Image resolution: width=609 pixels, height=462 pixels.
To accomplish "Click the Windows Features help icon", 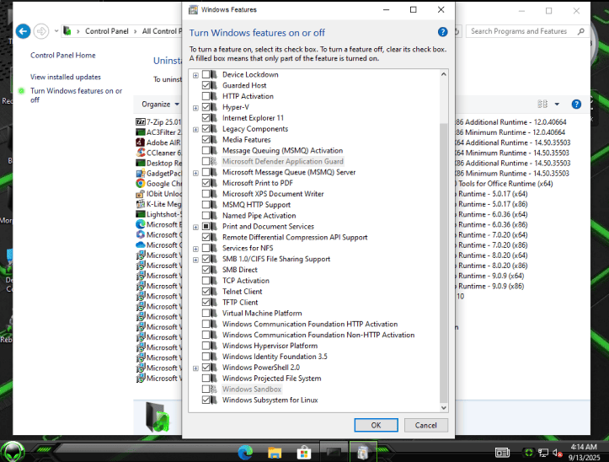I will (x=442, y=32).
